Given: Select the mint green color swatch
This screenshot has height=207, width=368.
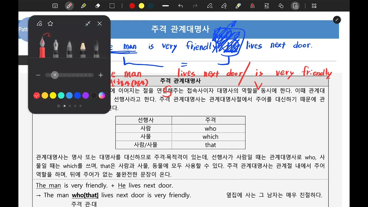Looking at the screenshot, I should pyautogui.click(x=61, y=95).
